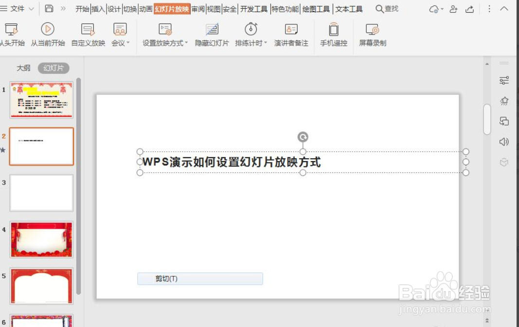This screenshot has height=327, width=519.
Task: Select slide 2 thumbnail
Action: tap(41, 146)
